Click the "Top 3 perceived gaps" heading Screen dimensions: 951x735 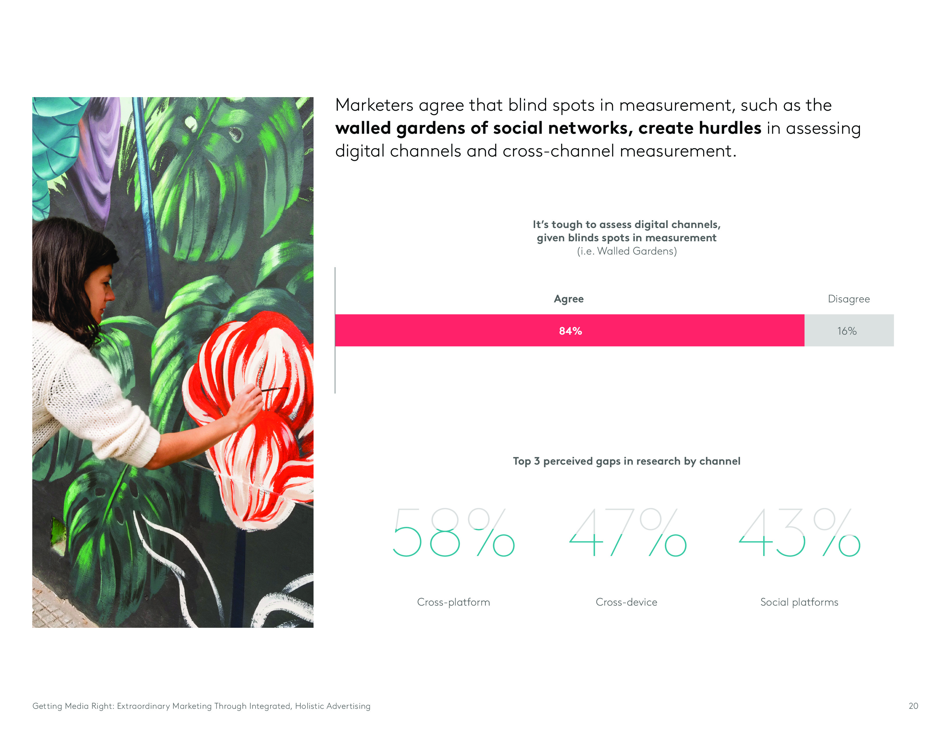pyautogui.click(x=626, y=461)
